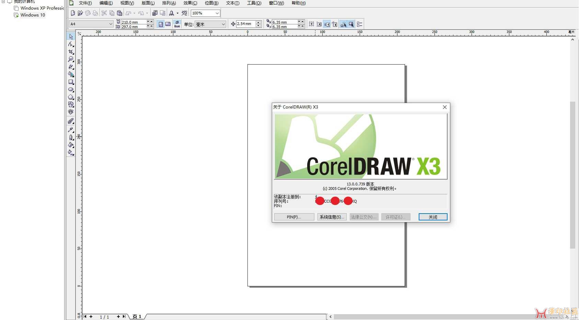The width and height of the screenshot is (579, 320).
Task: Select the Freehand drawing tool
Action: point(71,67)
